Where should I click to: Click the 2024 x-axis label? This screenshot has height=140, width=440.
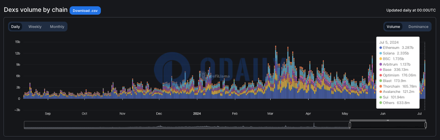pos(197,114)
